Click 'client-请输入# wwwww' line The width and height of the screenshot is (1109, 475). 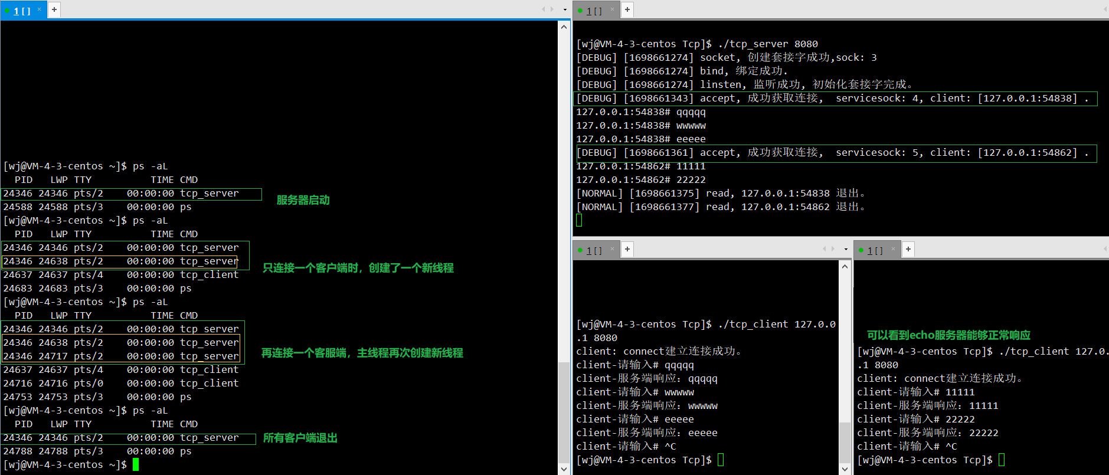635,392
